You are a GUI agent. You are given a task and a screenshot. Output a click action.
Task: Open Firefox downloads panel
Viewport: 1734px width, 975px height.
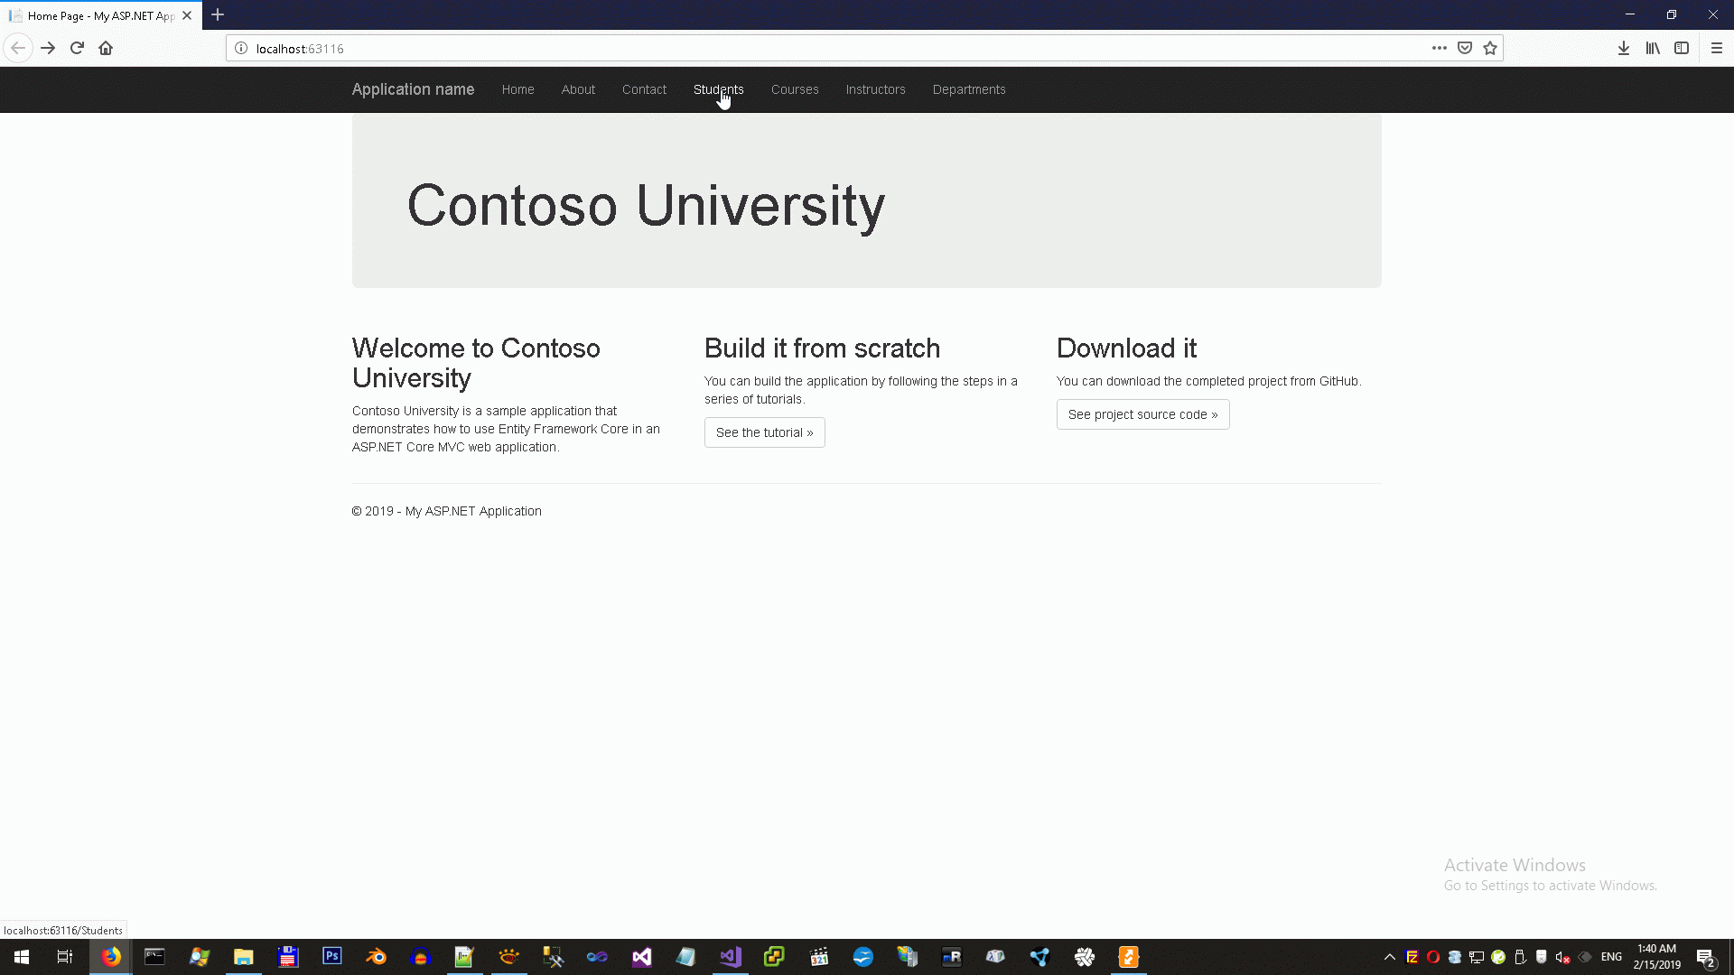[1623, 49]
